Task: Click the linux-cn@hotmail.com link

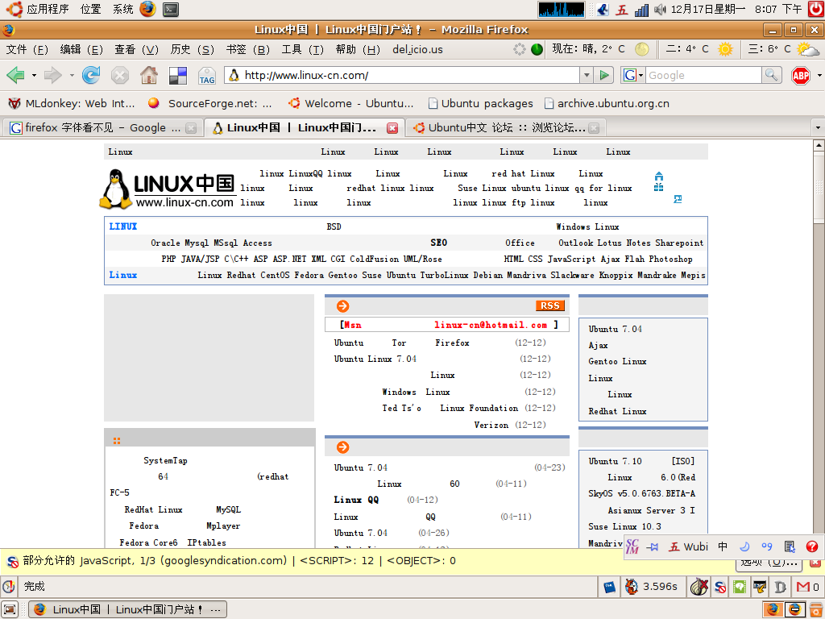Action: pos(491,325)
